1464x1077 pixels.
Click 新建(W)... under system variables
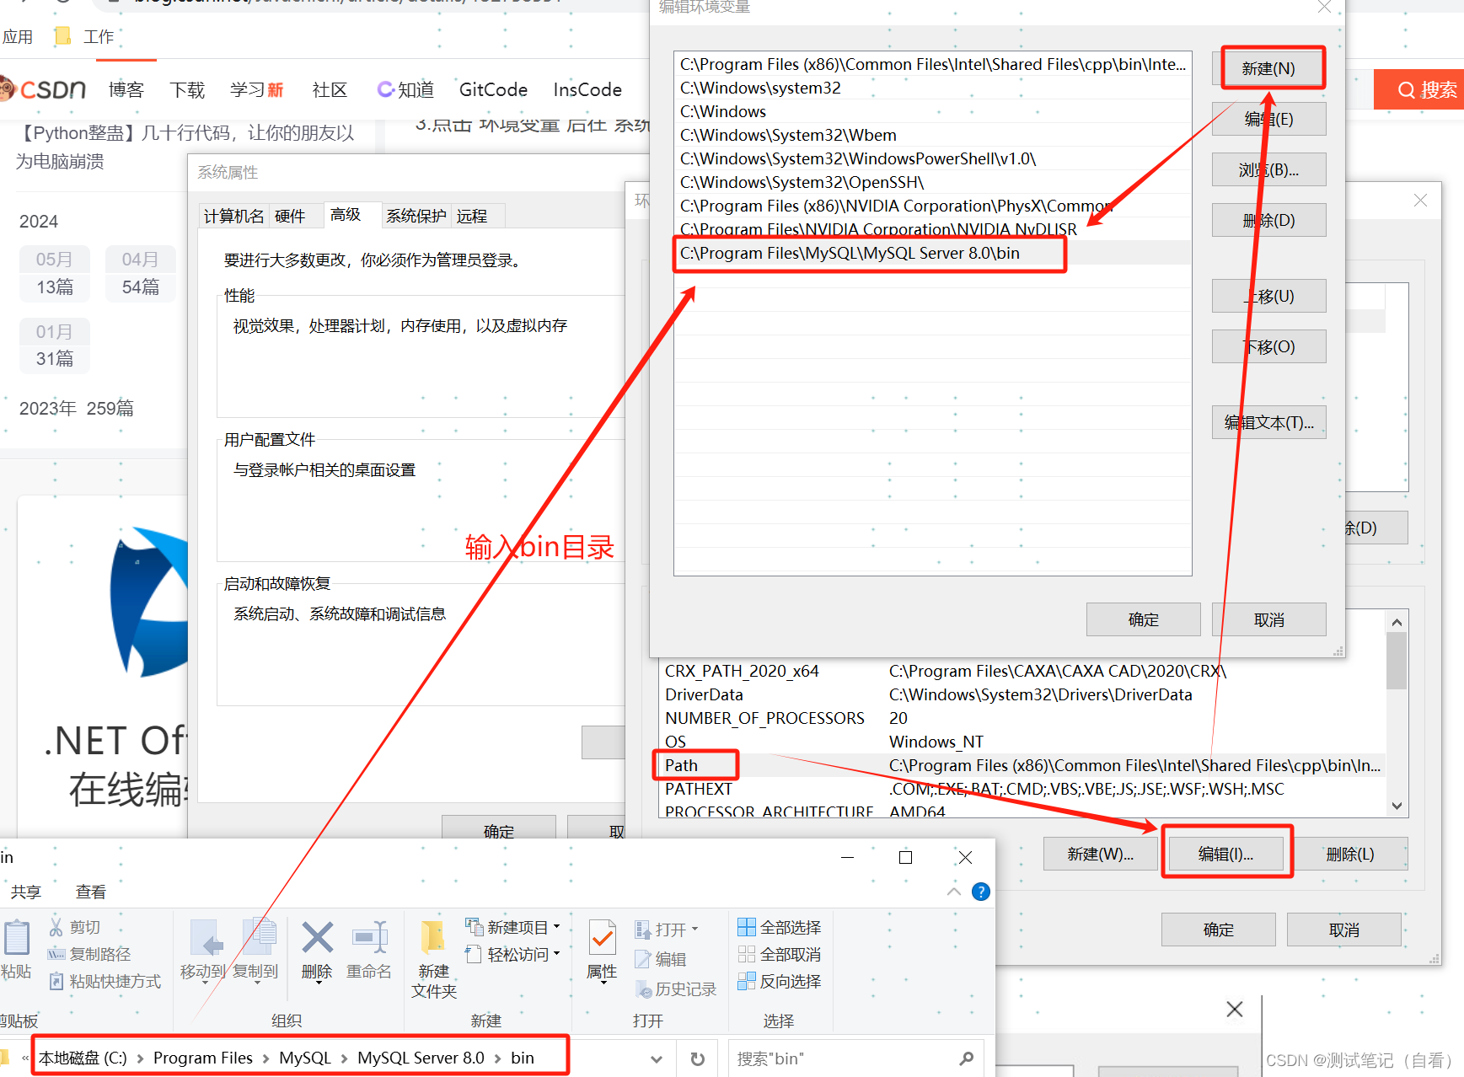[1100, 854]
